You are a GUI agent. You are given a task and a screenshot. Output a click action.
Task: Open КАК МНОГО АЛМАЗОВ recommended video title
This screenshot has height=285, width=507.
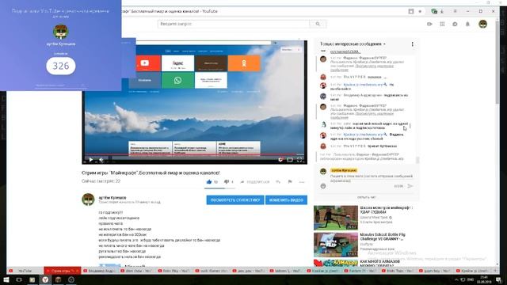380,264
